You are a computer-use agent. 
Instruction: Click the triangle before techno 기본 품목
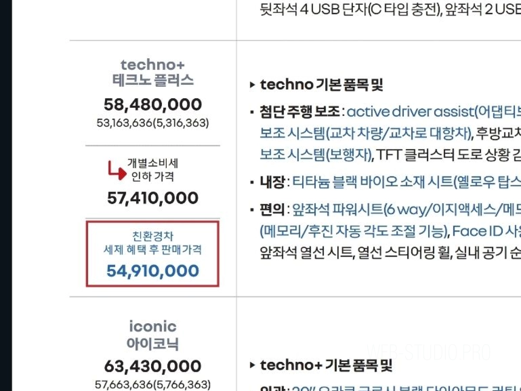tap(252, 85)
